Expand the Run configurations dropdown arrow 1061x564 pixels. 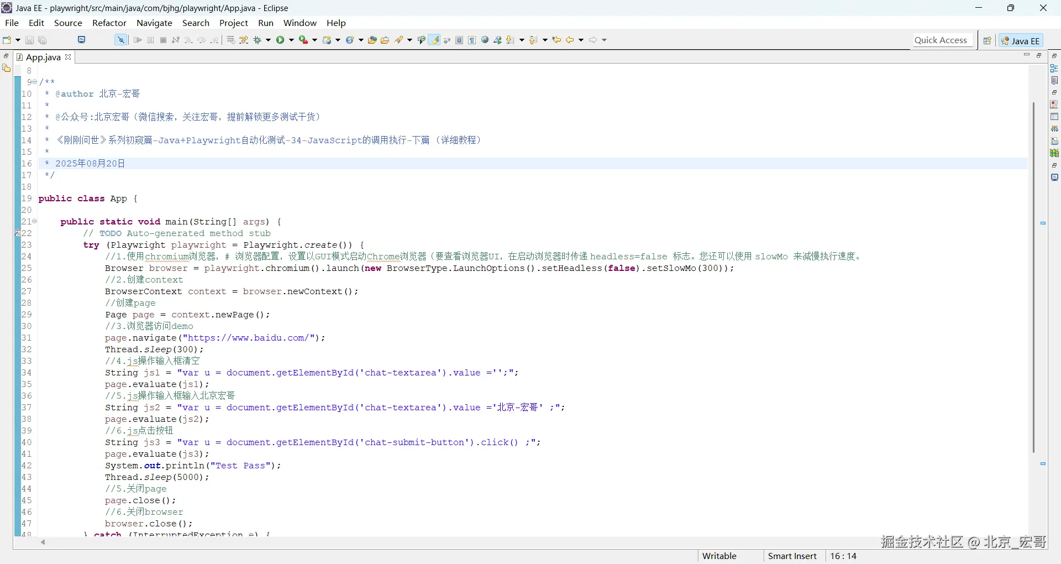click(x=291, y=40)
